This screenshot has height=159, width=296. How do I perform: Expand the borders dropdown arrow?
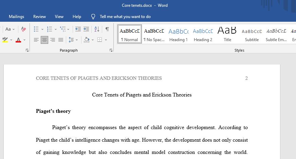pyautogui.click(x=106, y=40)
